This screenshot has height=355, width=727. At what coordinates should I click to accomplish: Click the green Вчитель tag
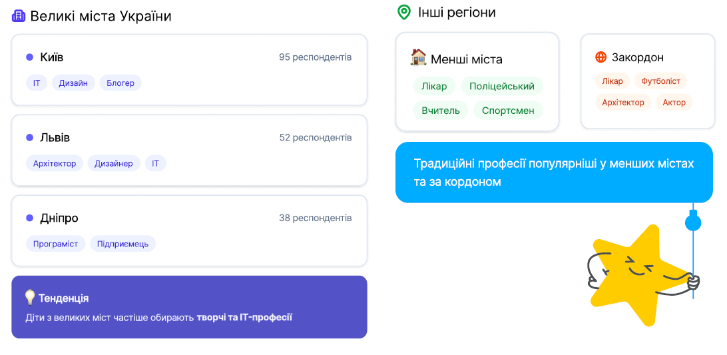(441, 110)
